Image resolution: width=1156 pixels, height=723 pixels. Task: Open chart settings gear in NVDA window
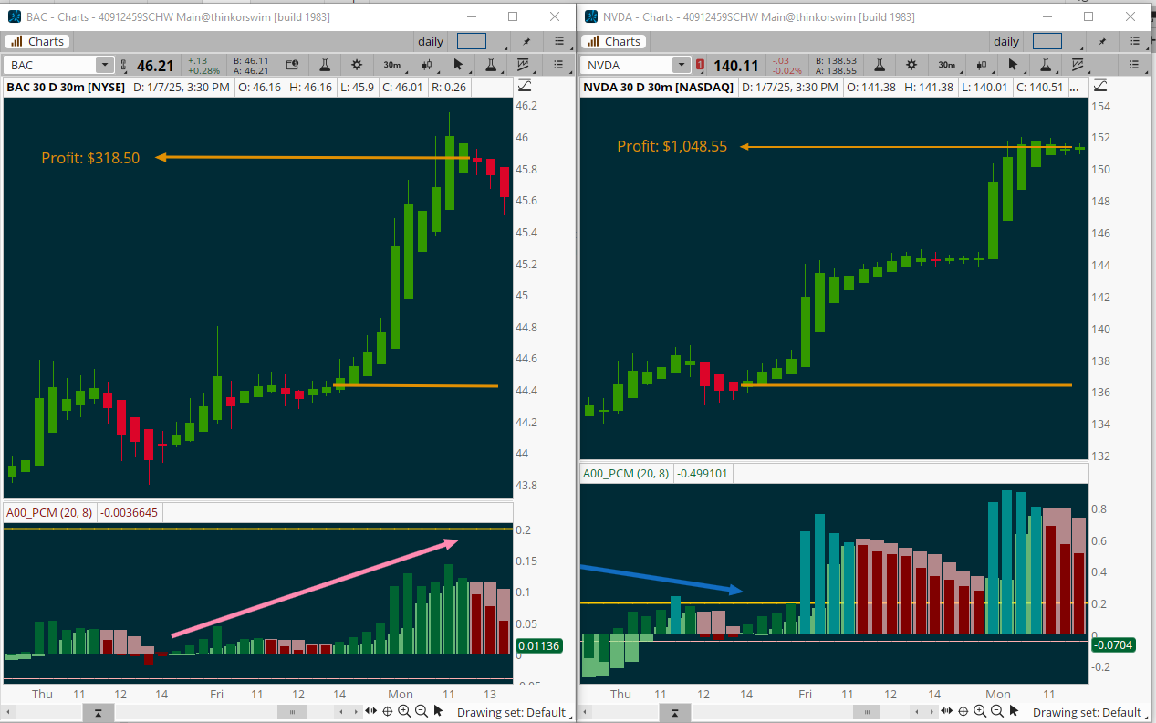pyautogui.click(x=911, y=65)
